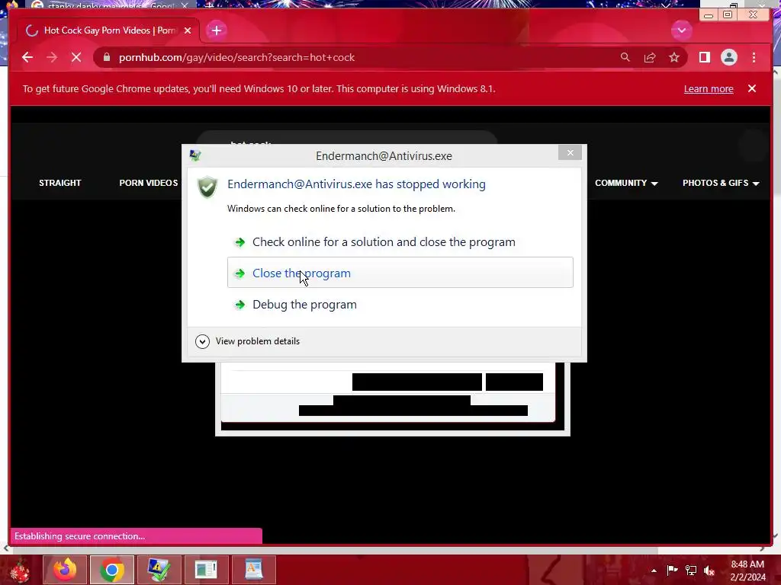Viewport: 781px width, 585px height.
Task: Minimize the Chrome window
Action: tap(709, 15)
